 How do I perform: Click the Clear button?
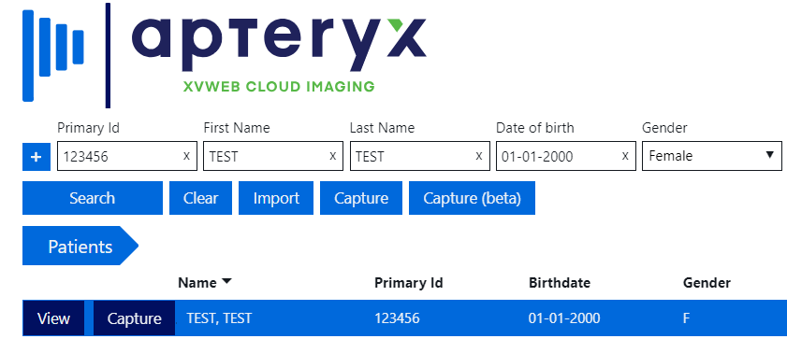tap(201, 198)
